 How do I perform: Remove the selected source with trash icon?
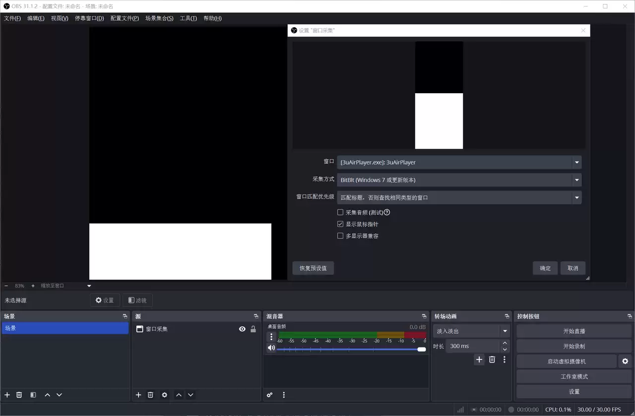pos(150,395)
